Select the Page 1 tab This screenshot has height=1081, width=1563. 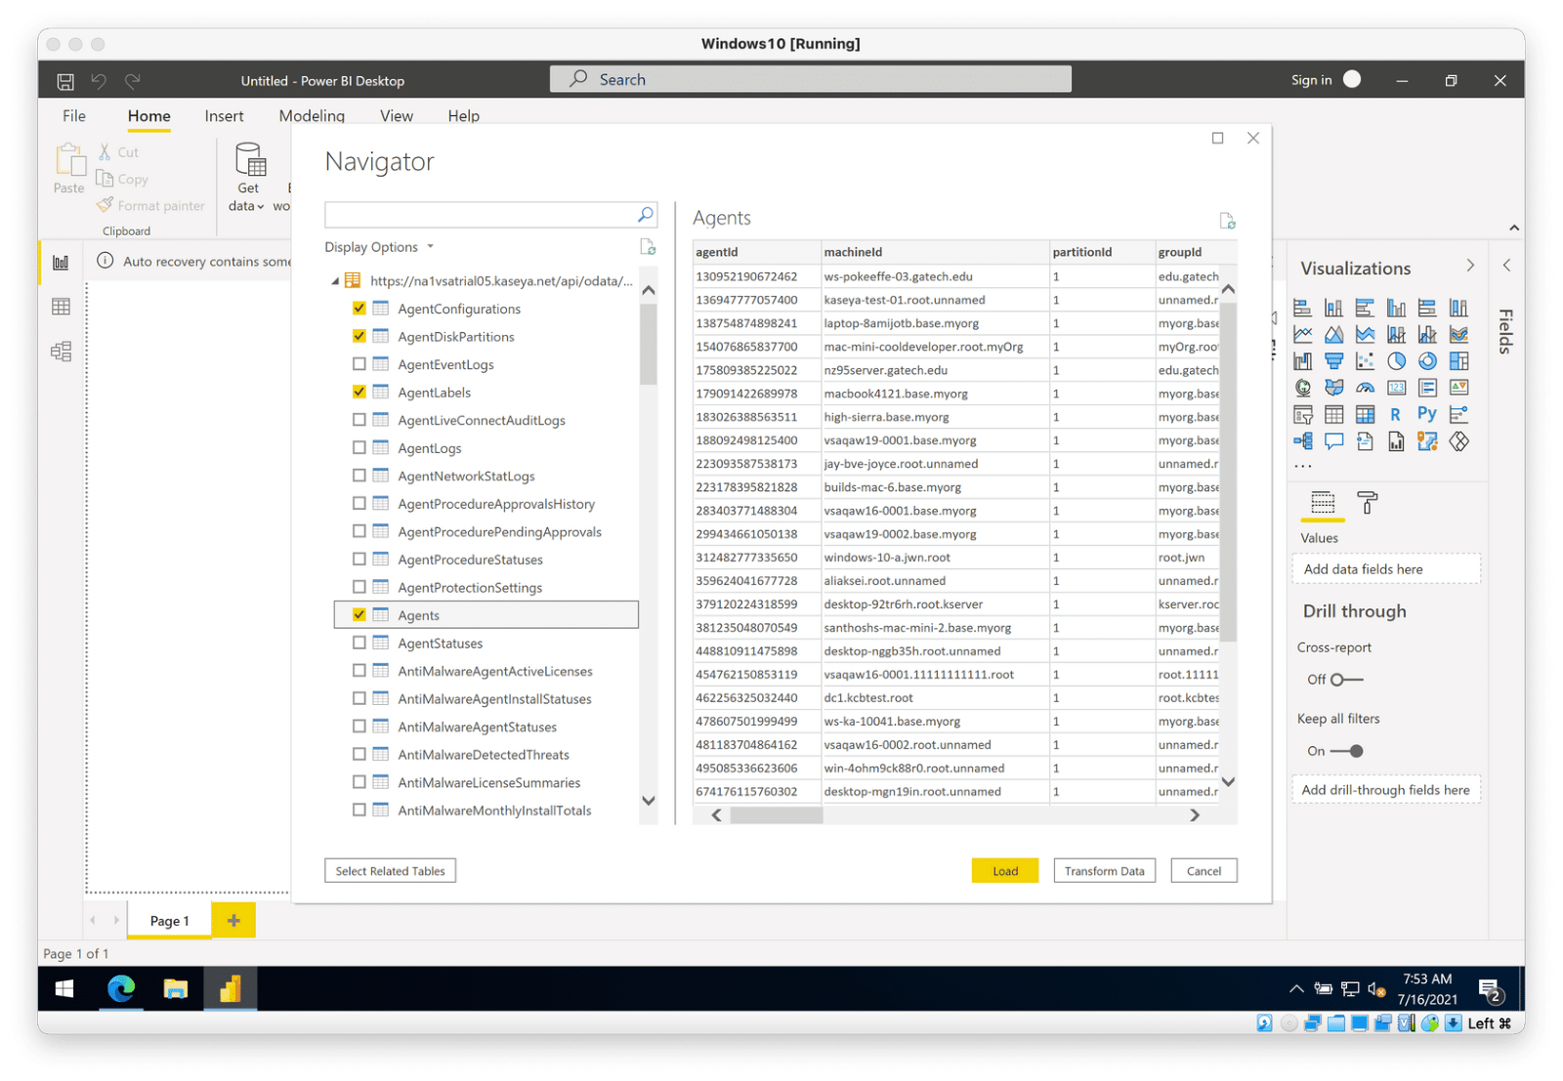(x=169, y=921)
